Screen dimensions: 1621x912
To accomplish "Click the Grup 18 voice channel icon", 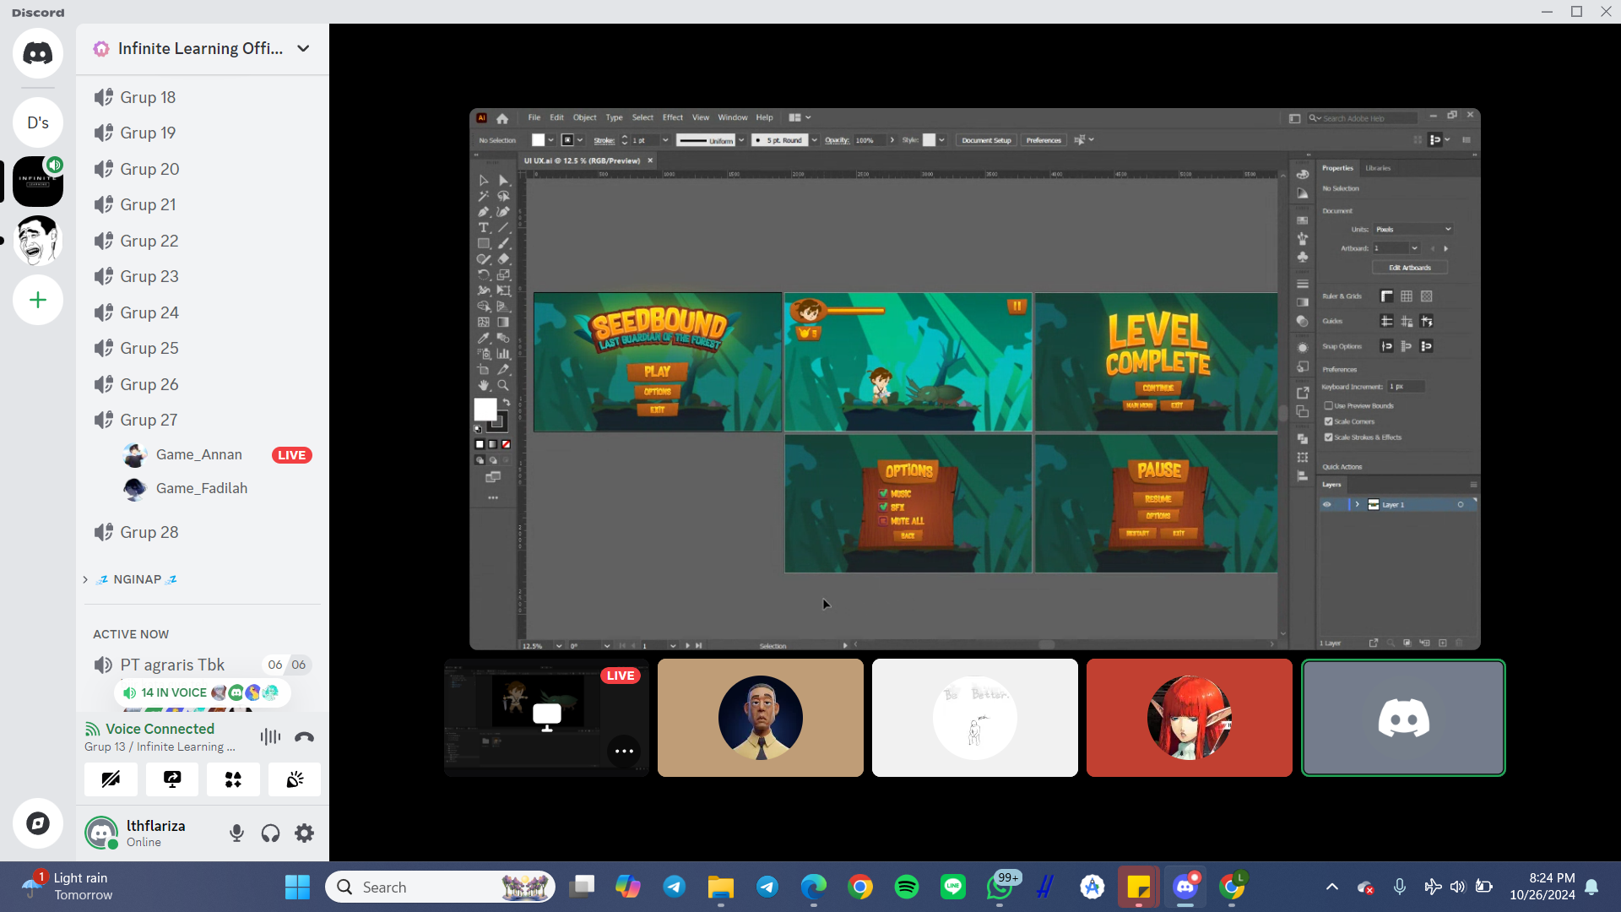I will pos(103,97).
